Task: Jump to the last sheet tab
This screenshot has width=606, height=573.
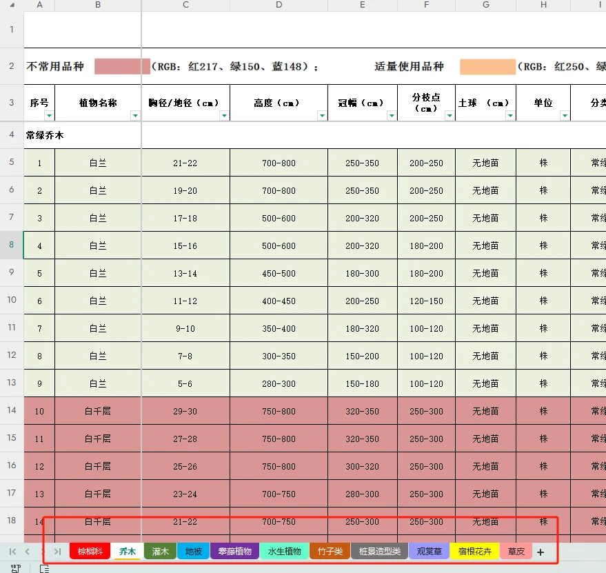Action: click(x=58, y=552)
